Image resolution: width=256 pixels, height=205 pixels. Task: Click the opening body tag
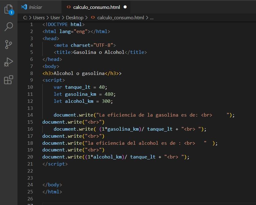click(x=51, y=66)
